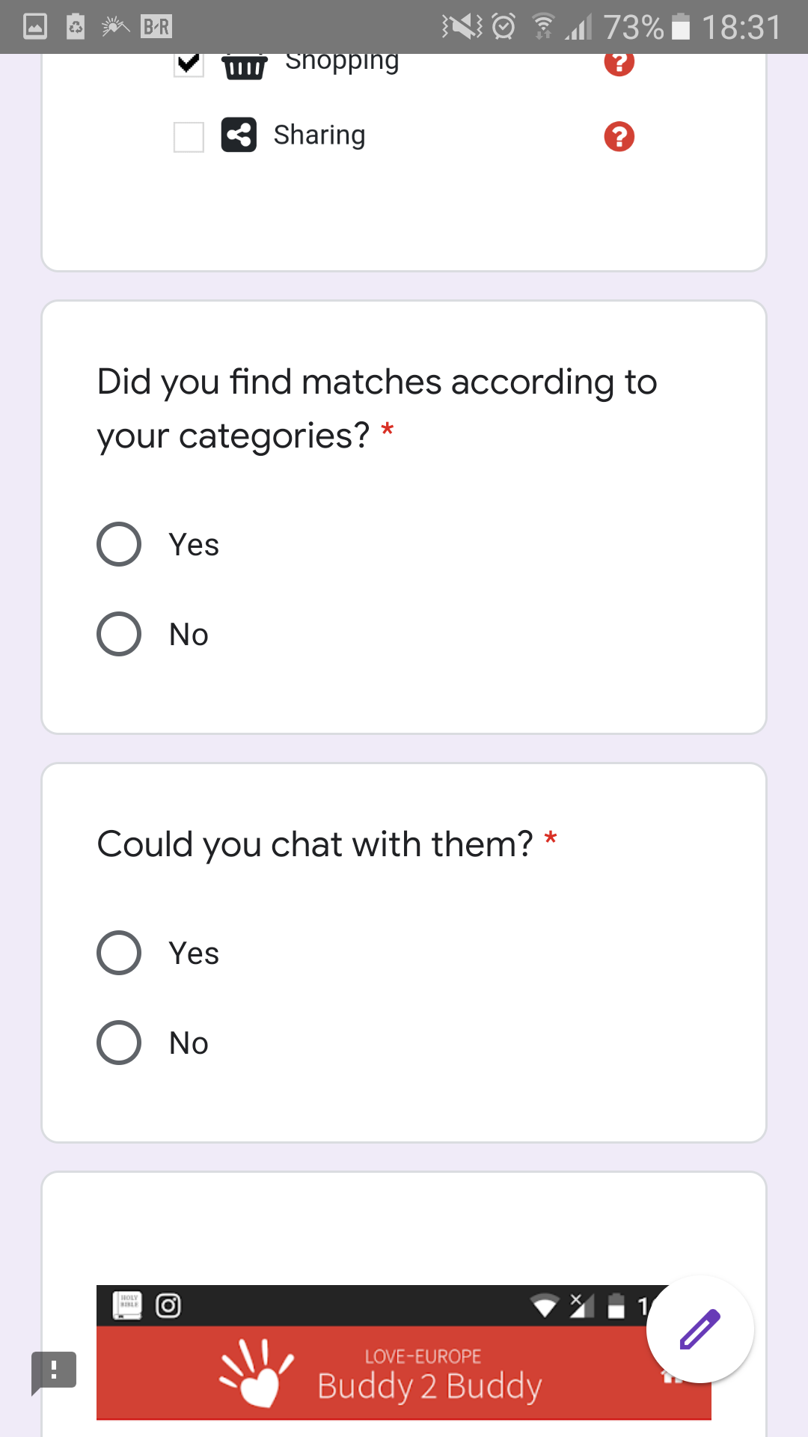Viewport: 808px width, 1437px height.
Task: Choose No for chatting with them
Action: [x=119, y=1043]
